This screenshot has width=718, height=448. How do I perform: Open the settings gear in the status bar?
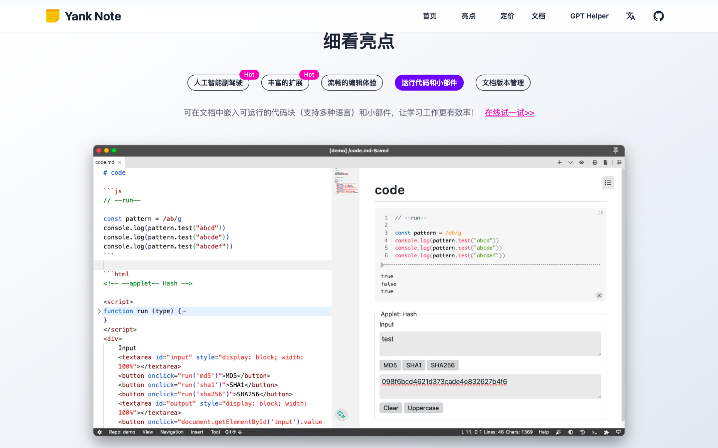(100, 432)
